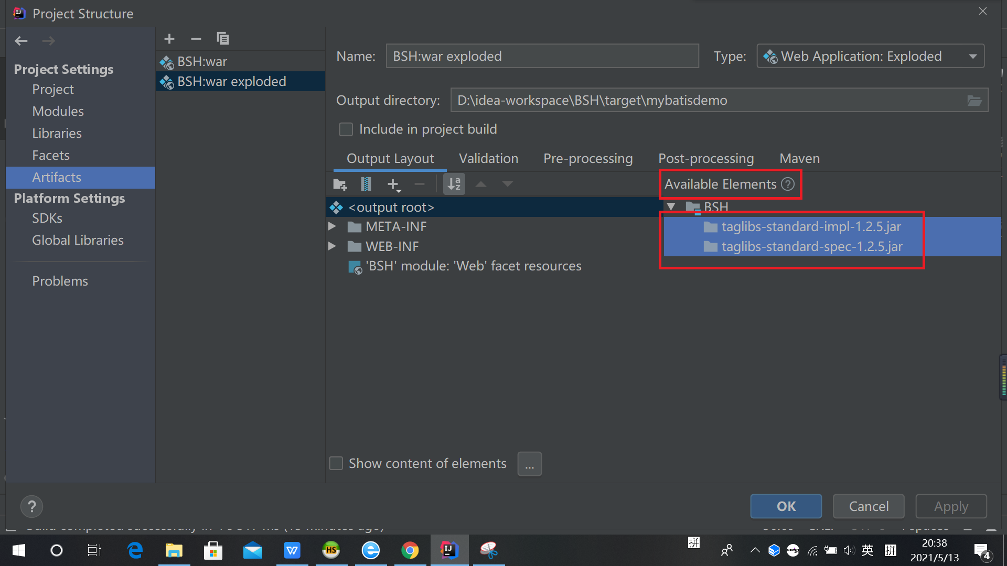The image size is (1007, 566).
Task: Click the sort elements by name icon
Action: [454, 184]
